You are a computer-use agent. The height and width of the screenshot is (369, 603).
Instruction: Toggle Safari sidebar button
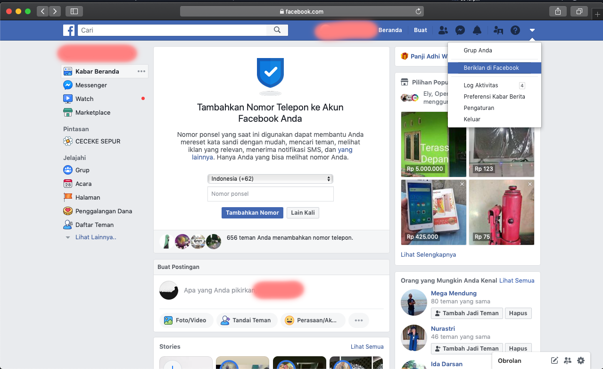[x=74, y=11]
